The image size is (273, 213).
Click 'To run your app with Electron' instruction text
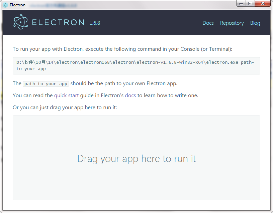[x=122, y=49]
